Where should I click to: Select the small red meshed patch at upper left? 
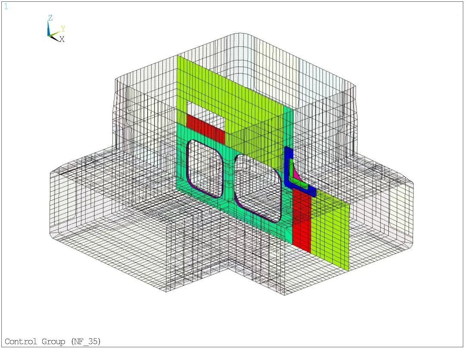205,129
